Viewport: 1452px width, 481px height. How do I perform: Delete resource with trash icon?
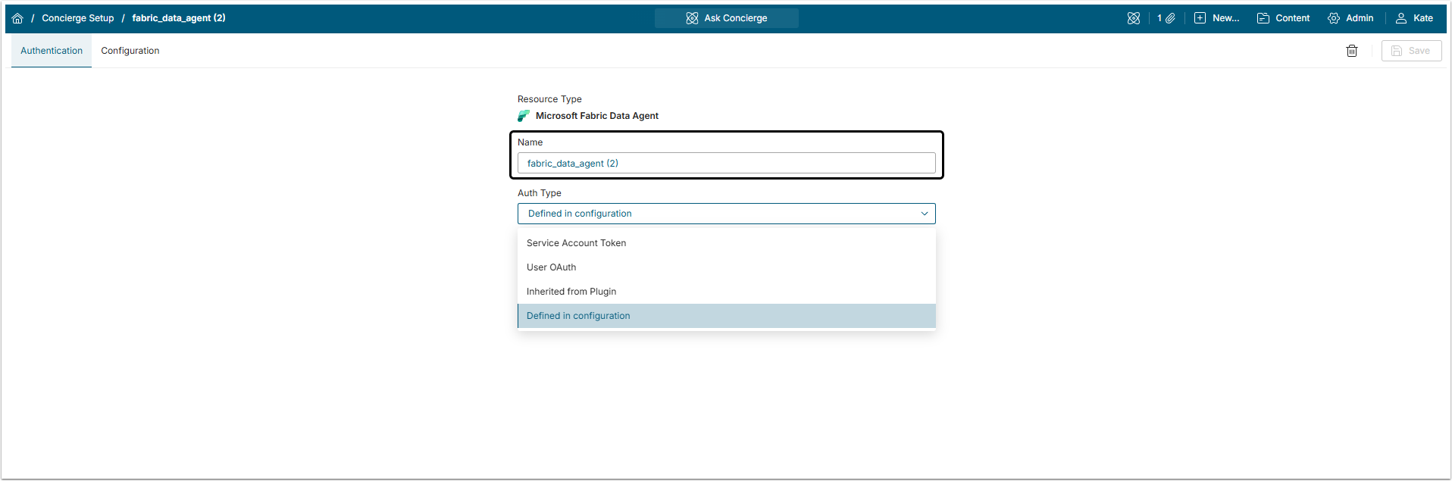point(1352,51)
